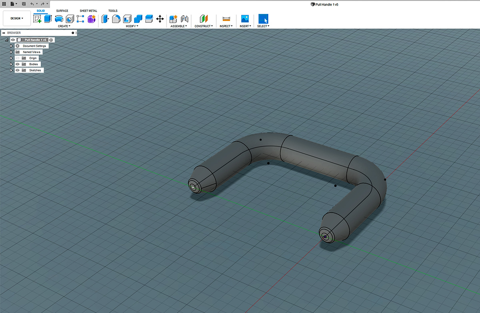Switch to the Solid tab
The image size is (480, 313).
point(41,11)
